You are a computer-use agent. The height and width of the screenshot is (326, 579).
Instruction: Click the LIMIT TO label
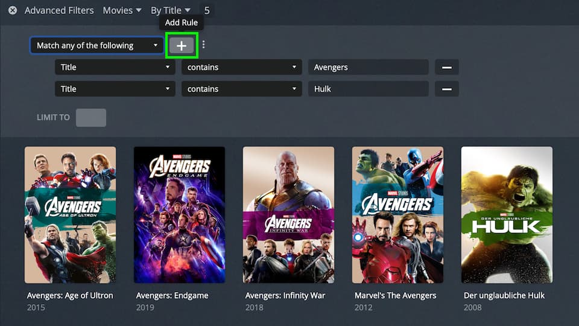tap(53, 118)
